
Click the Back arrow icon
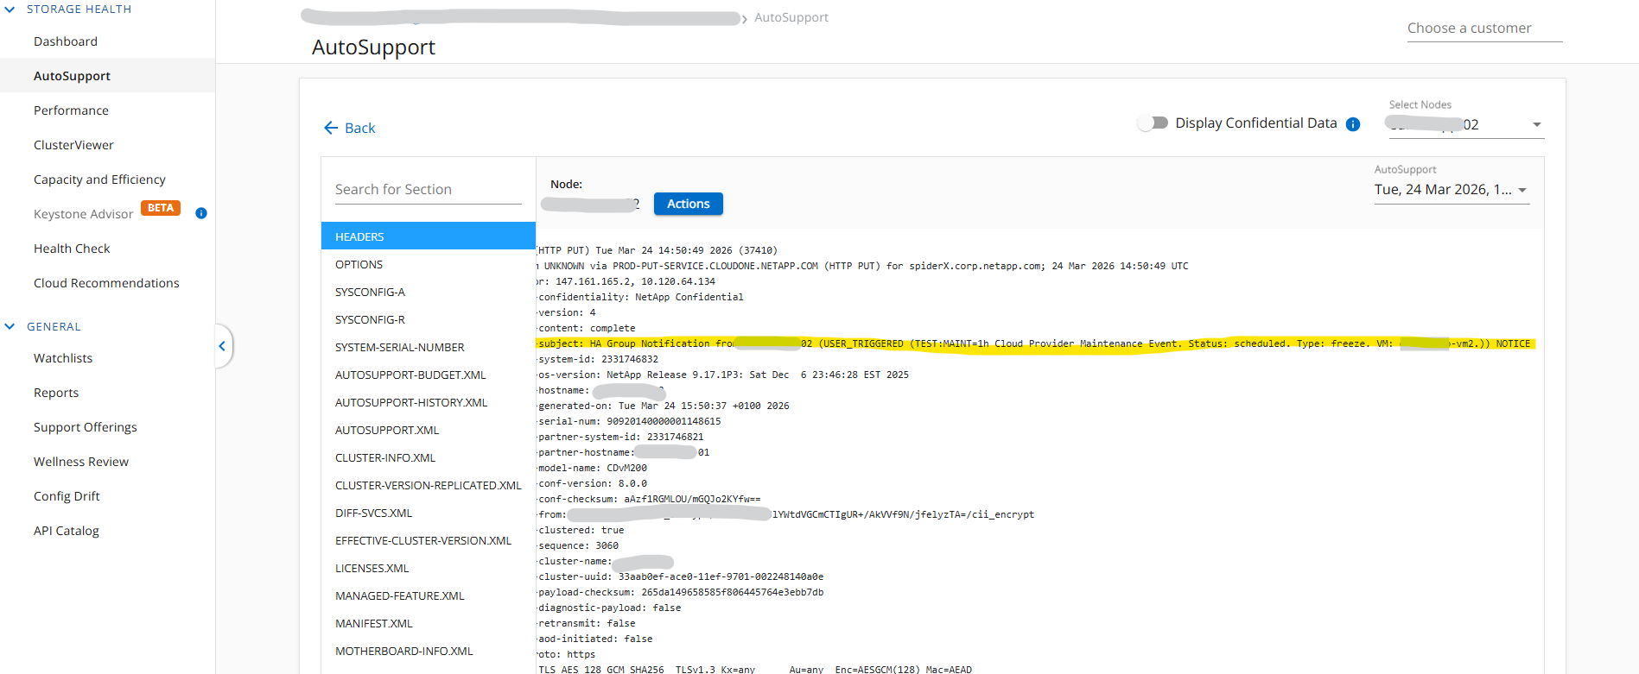pos(331,128)
